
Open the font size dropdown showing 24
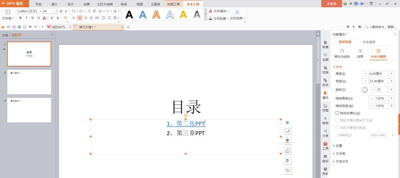(x=56, y=11)
